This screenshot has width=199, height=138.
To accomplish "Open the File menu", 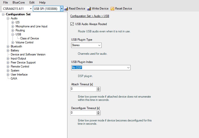I will (6, 3).
